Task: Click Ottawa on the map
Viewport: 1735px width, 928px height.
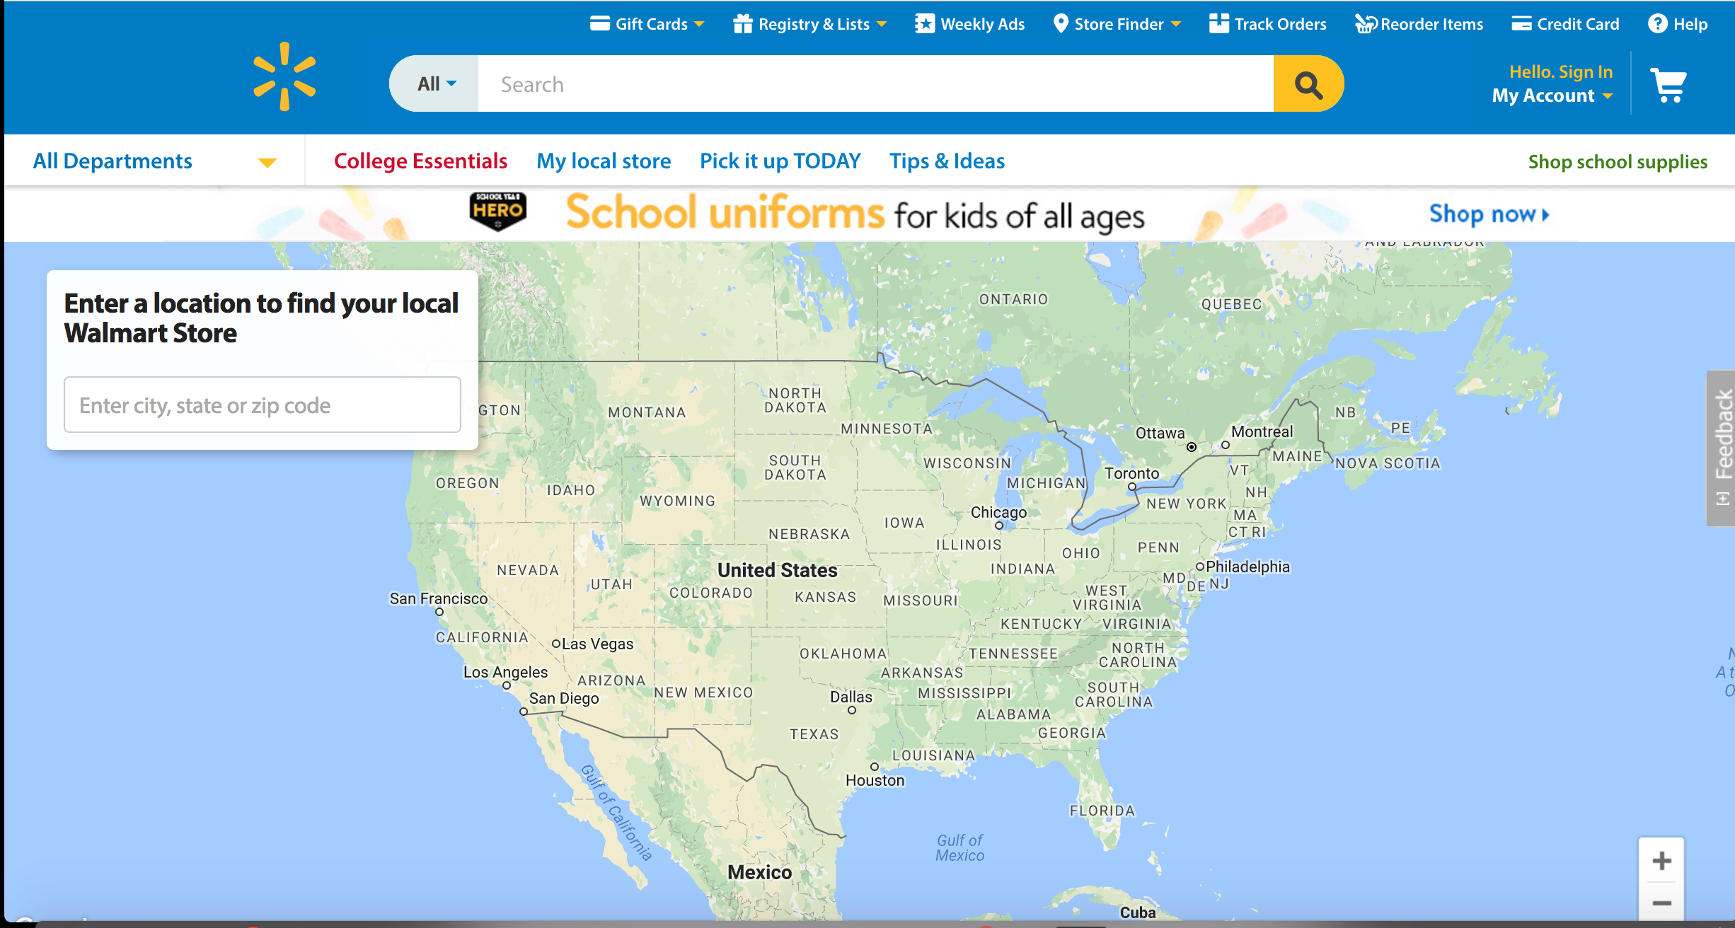Action: (x=1160, y=433)
